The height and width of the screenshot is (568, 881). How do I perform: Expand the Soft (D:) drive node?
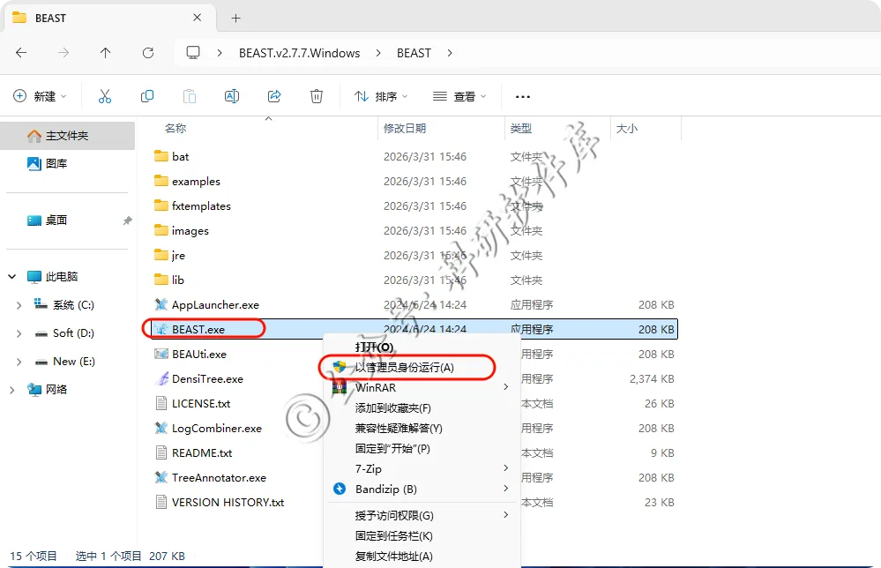(19, 333)
